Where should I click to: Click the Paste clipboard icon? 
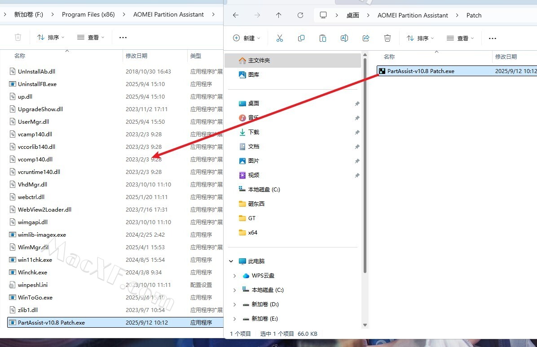click(323, 38)
